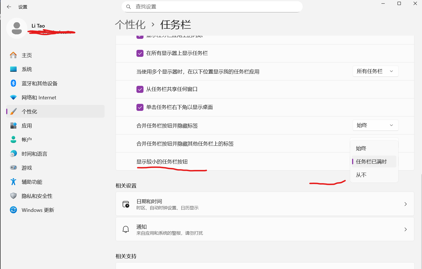The height and width of the screenshot is (269, 422).
Task: Open the Apps section in the sidebar
Action: click(x=27, y=125)
